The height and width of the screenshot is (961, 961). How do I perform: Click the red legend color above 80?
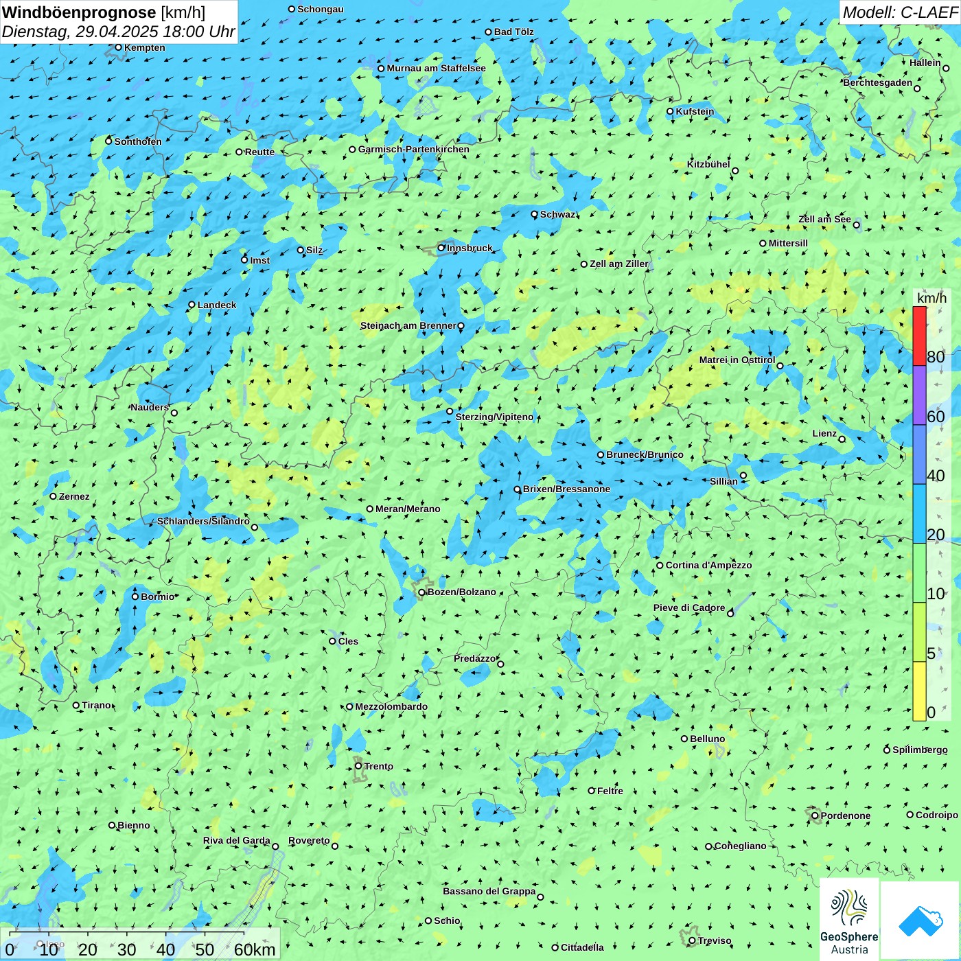(919, 336)
